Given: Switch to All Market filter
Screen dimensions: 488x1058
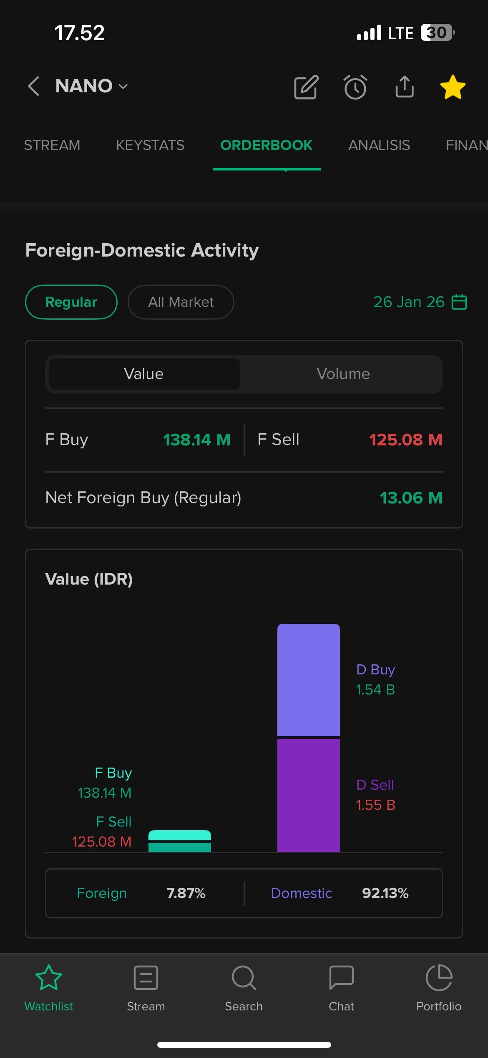Looking at the screenshot, I should (x=181, y=302).
